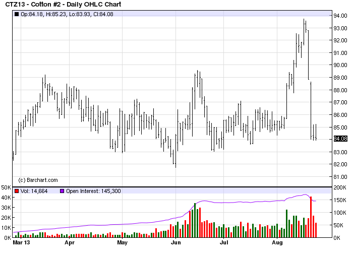Click the 81.00 price axis label
Image resolution: width=353 pixels, height=258 pixels.
coord(340,177)
